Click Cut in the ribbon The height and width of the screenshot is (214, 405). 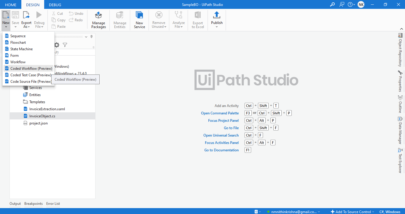point(57,13)
